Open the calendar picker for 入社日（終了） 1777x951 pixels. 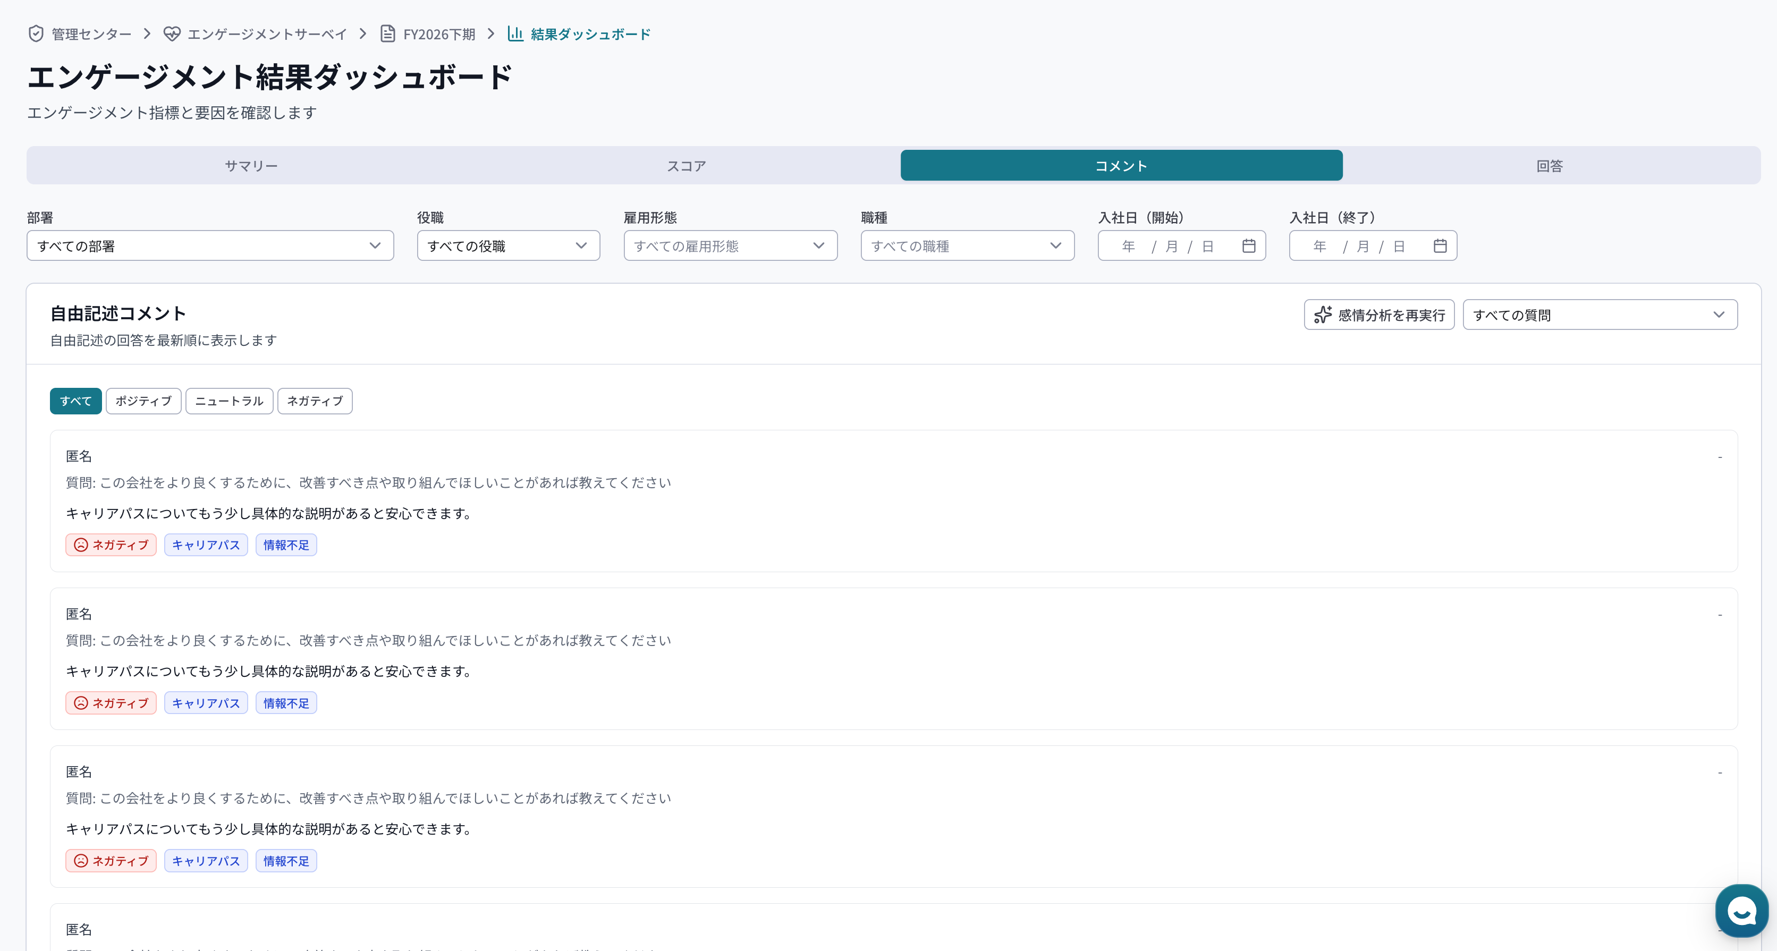click(1441, 245)
